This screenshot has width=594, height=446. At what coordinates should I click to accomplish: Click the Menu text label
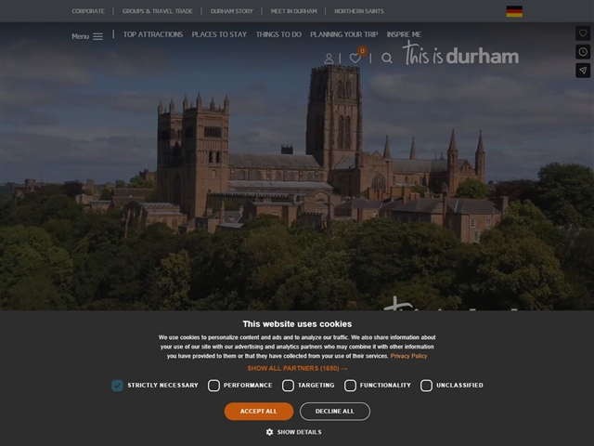(81, 36)
